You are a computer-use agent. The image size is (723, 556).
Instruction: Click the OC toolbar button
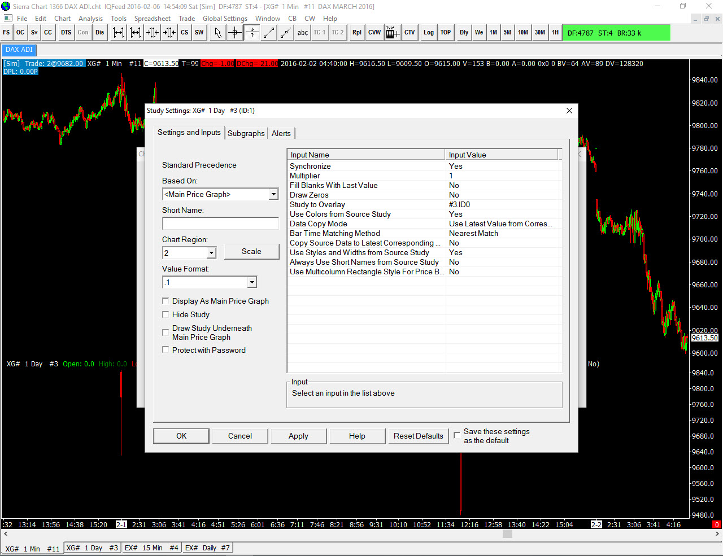[20, 33]
